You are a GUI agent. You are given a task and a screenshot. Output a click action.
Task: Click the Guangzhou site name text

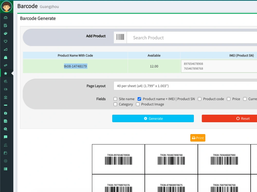point(49,7)
